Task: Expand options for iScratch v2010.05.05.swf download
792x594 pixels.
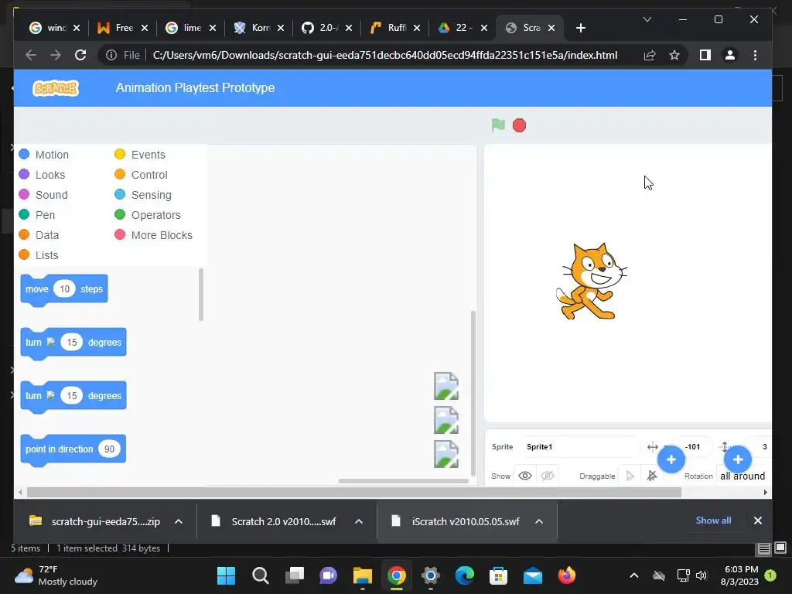Action: tap(539, 521)
